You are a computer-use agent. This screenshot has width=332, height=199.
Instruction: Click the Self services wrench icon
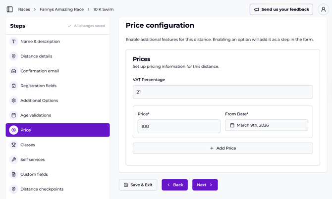(x=14, y=159)
